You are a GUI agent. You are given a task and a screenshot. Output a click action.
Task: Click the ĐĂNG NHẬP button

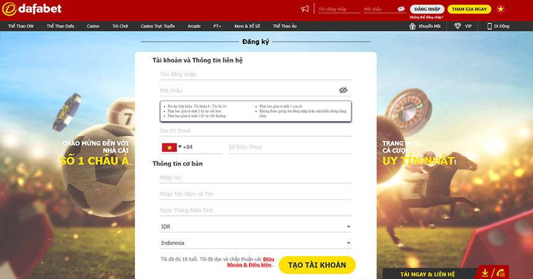coord(427,9)
